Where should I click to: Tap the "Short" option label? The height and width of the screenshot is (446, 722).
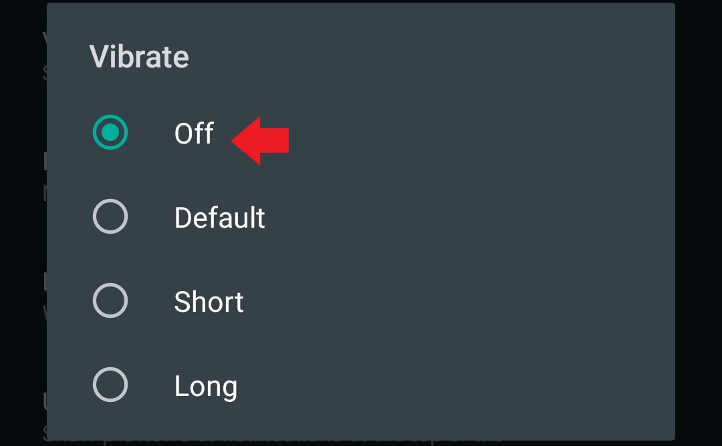(209, 302)
